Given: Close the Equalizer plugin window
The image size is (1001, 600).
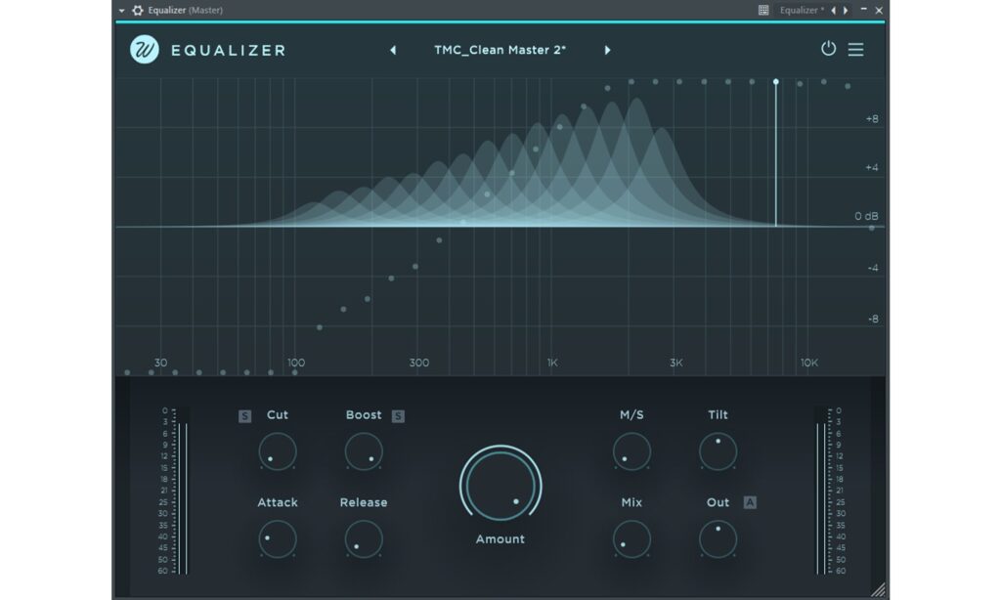Looking at the screenshot, I should pyautogui.click(x=879, y=10).
